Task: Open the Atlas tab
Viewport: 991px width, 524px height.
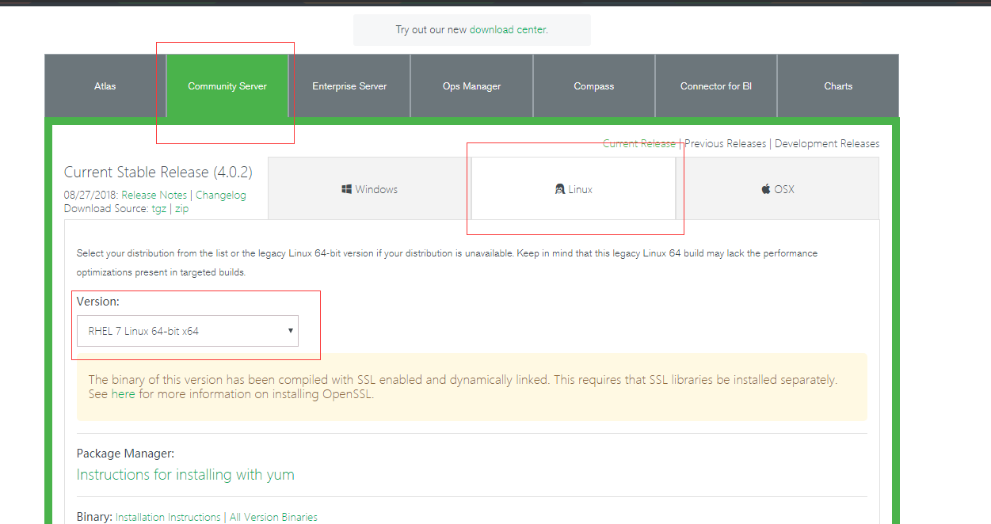Action: [105, 86]
